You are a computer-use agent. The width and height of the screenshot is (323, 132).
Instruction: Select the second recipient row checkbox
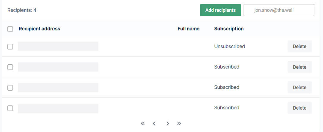[x=10, y=67]
